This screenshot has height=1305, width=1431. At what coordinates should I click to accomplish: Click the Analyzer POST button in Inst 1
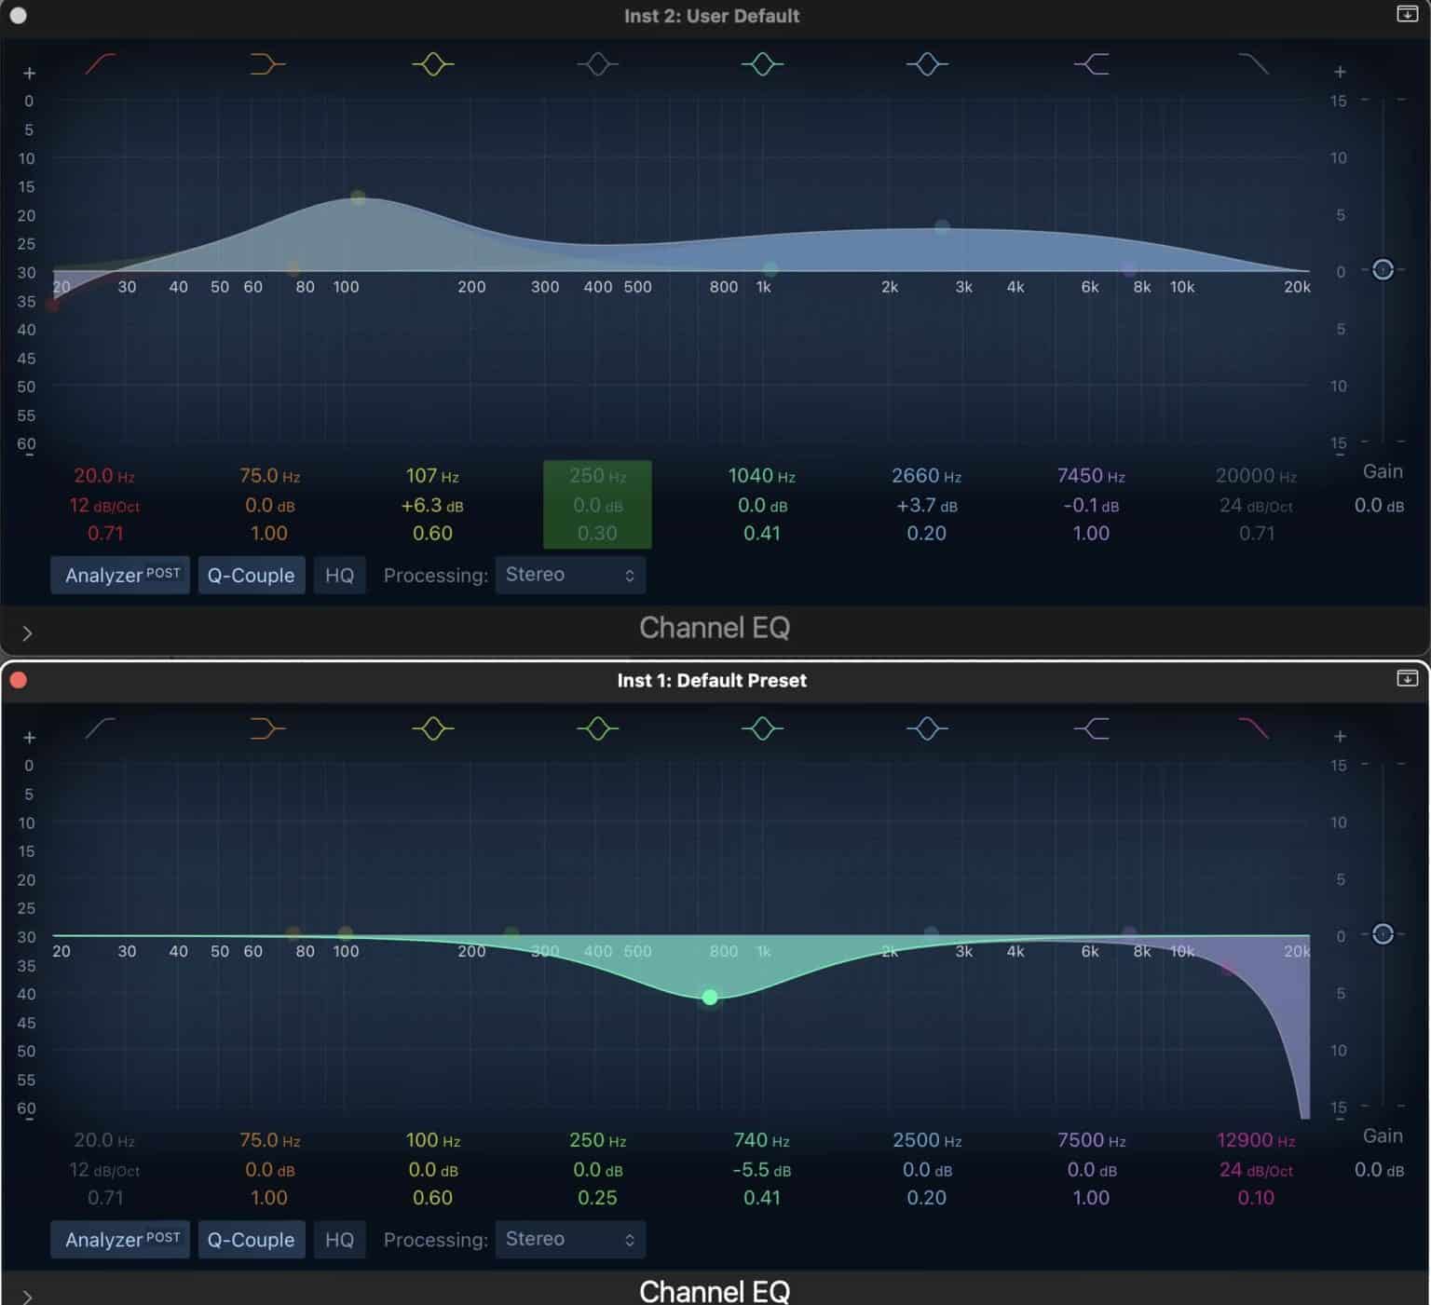click(x=119, y=1240)
